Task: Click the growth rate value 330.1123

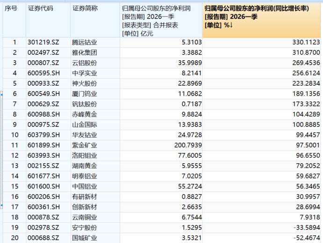Action: [x=305, y=43]
